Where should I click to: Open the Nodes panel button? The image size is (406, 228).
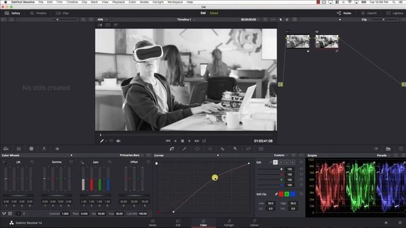344,13
